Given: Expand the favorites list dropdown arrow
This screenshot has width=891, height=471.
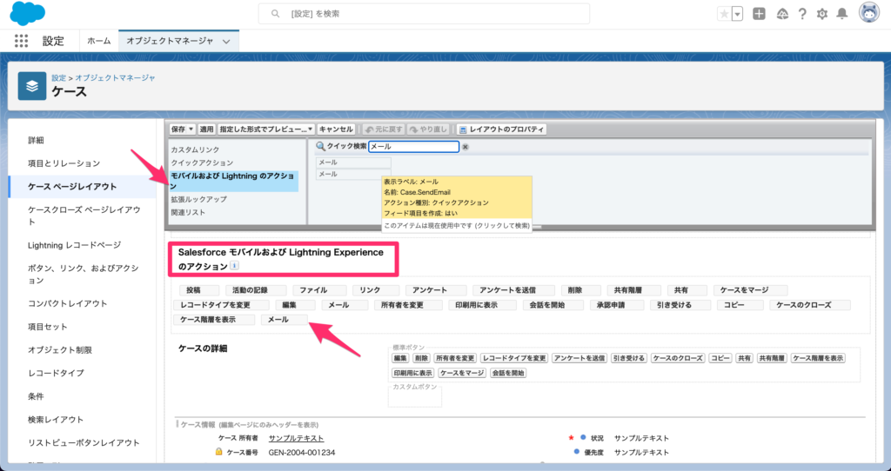Looking at the screenshot, I should (x=738, y=14).
